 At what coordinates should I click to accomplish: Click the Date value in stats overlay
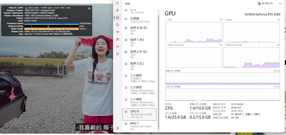pos(48,34)
